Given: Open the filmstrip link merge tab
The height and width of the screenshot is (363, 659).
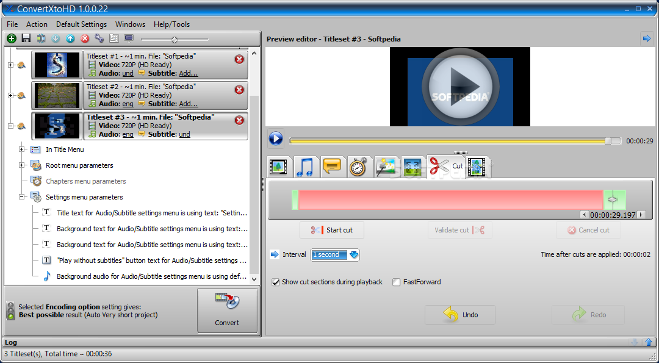Looking at the screenshot, I should pyautogui.click(x=477, y=167).
